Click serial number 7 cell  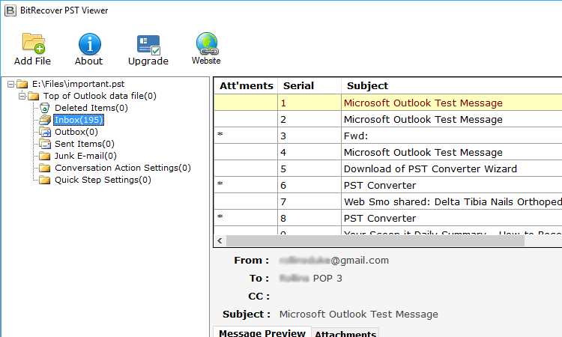(309, 201)
